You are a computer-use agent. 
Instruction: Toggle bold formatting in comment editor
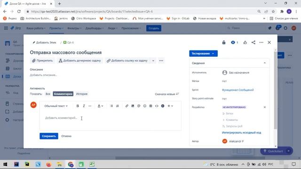click(x=78, y=106)
